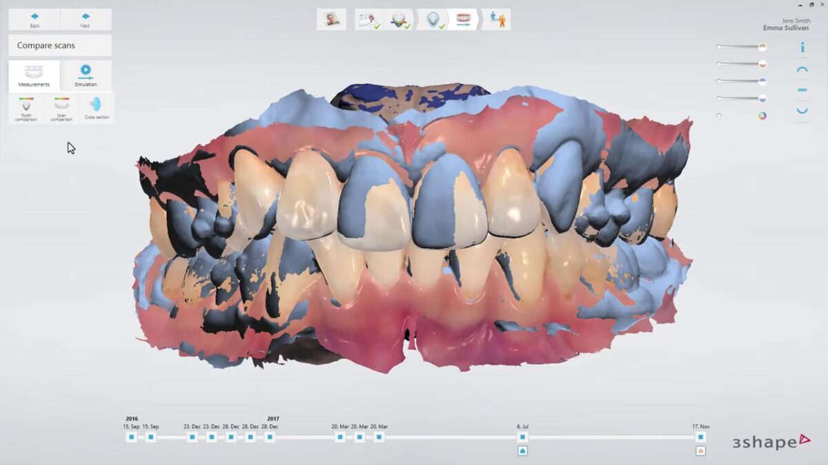
Task: Switch to the Simulation tab
Action: [x=86, y=74]
